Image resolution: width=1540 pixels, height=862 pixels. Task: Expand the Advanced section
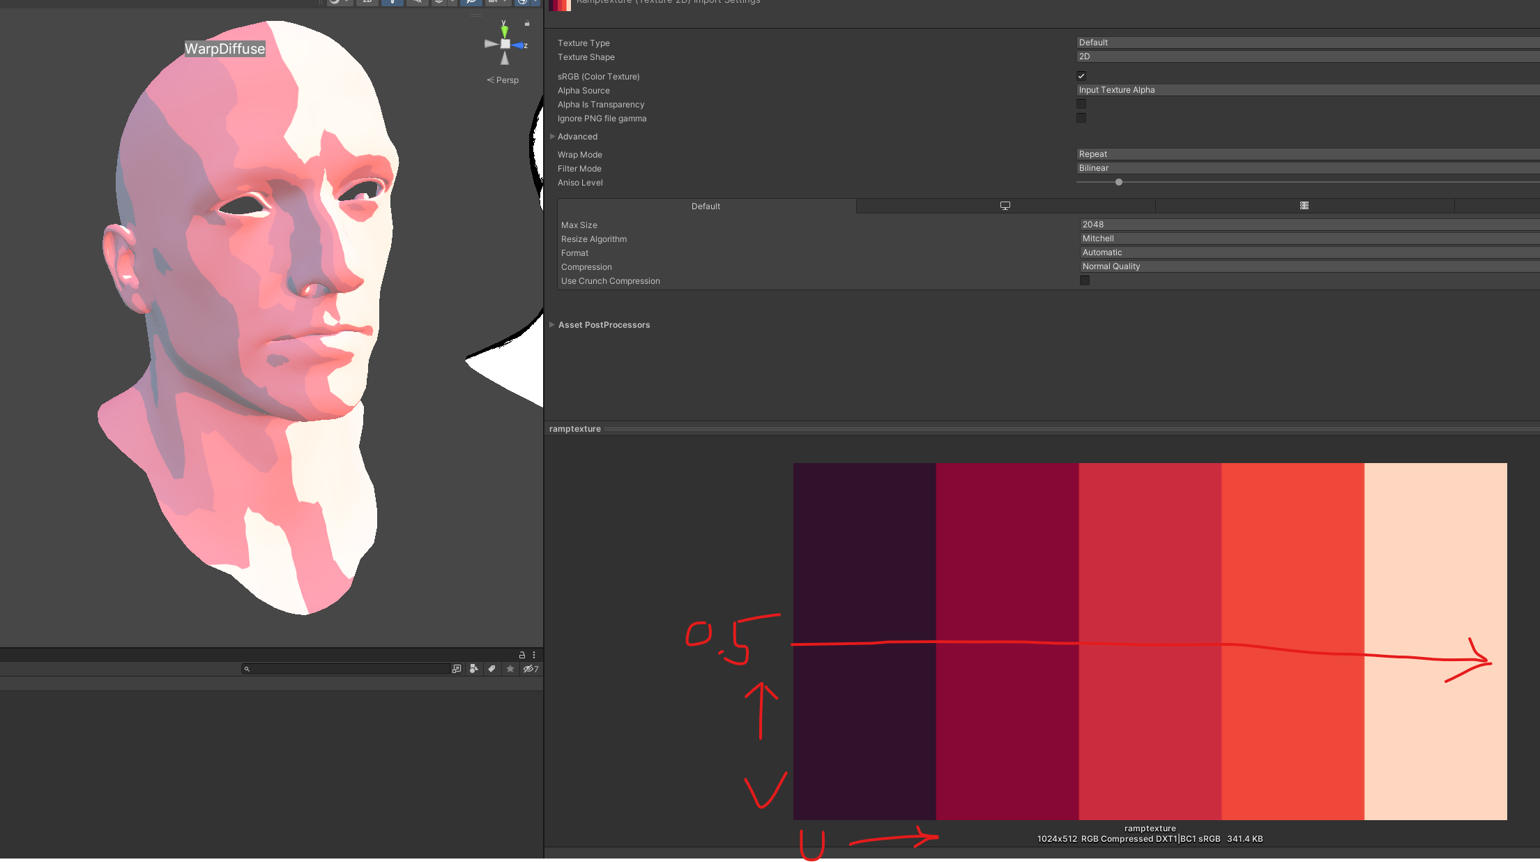(553, 137)
